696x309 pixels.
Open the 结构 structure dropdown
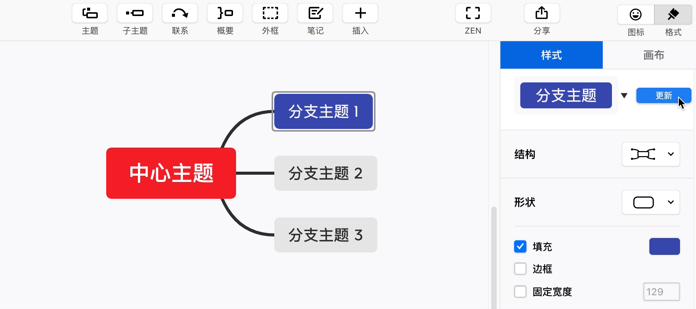651,154
